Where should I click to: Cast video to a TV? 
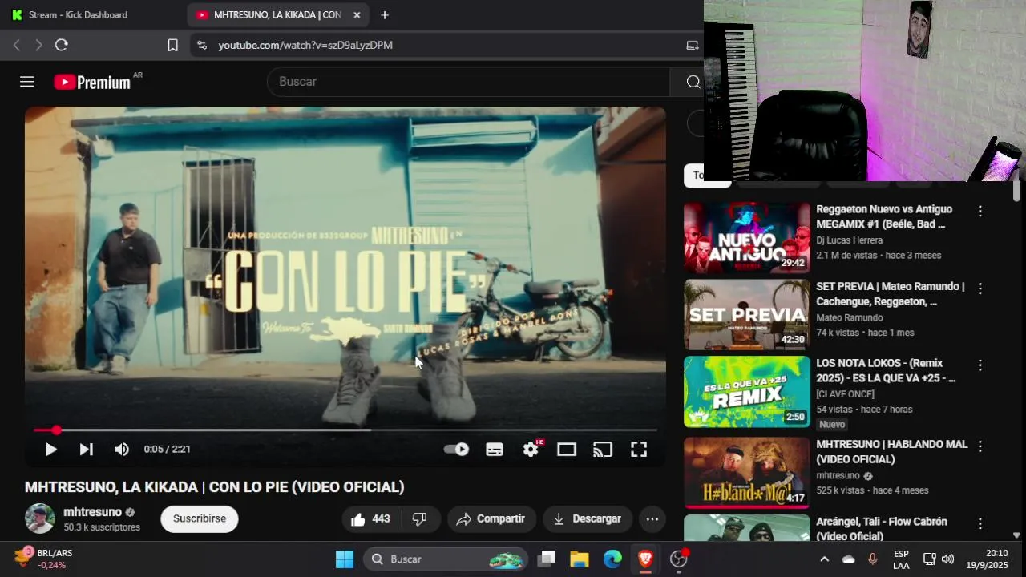click(602, 450)
